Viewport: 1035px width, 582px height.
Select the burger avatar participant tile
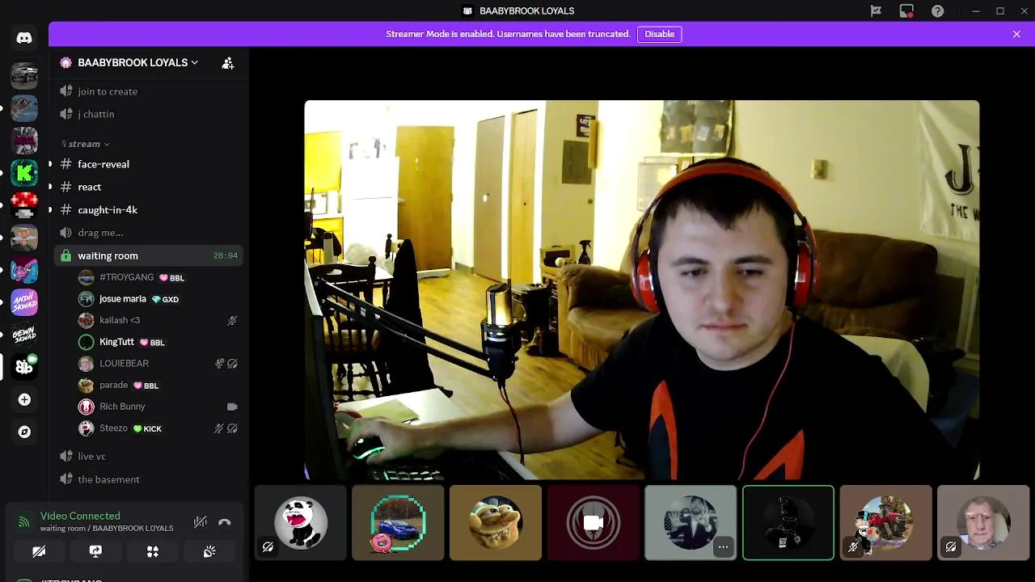point(496,523)
